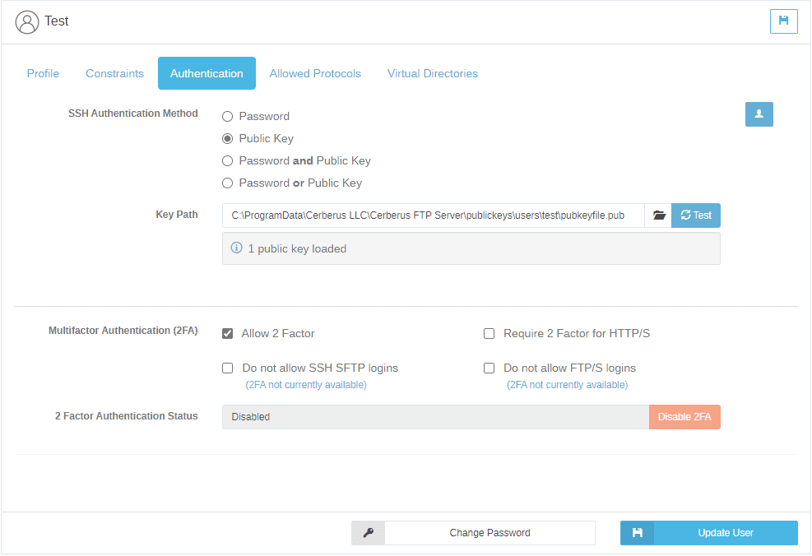The width and height of the screenshot is (812, 556).
Task: Click inside the Key Path text field
Action: click(x=428, y=215)
